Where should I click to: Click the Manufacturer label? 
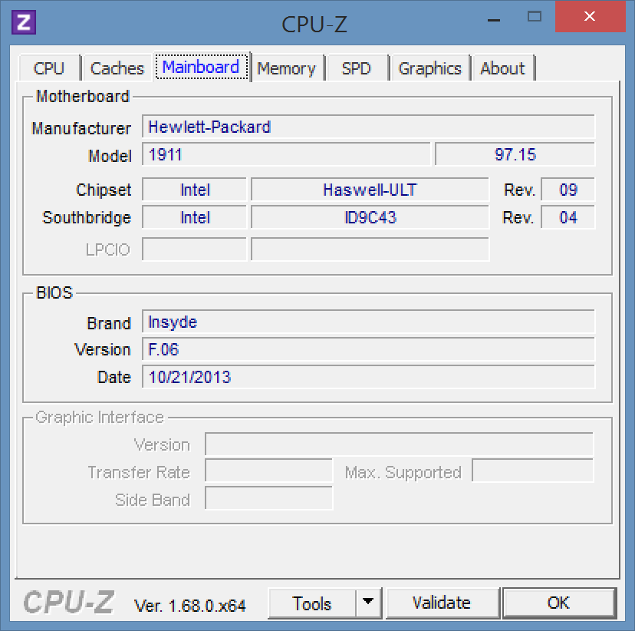81,128
